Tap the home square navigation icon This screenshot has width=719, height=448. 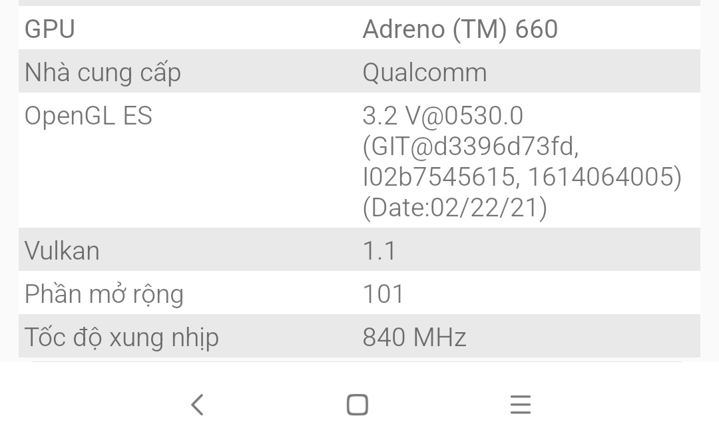358,405
